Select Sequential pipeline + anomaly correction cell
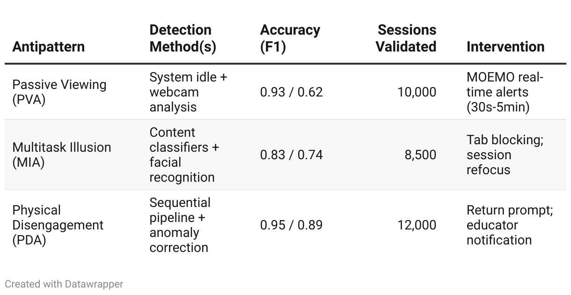Viewport: 571px width, 295px height. 180,225
